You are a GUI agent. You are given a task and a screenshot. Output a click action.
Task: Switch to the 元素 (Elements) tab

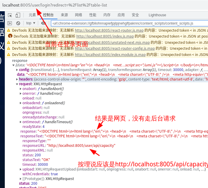coord(32,15)
